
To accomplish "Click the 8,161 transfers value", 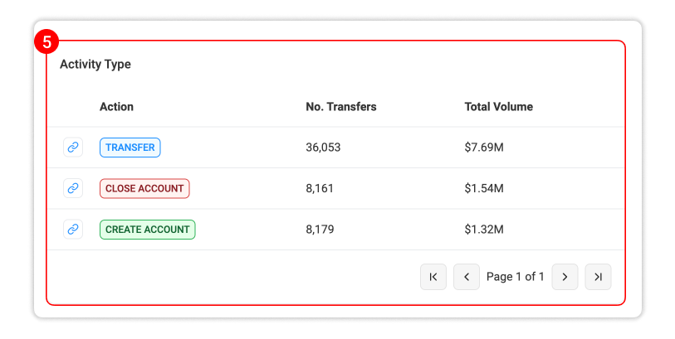I will (x=320, y=188).
